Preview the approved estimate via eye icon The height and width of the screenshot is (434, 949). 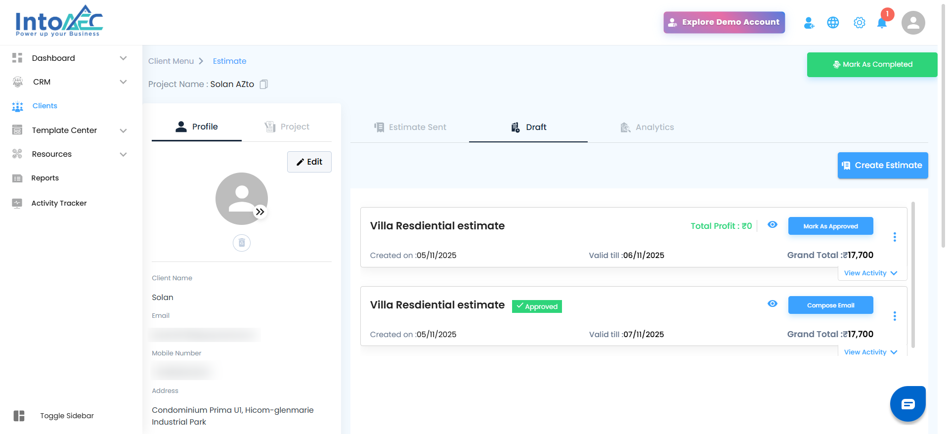[773, 304]
